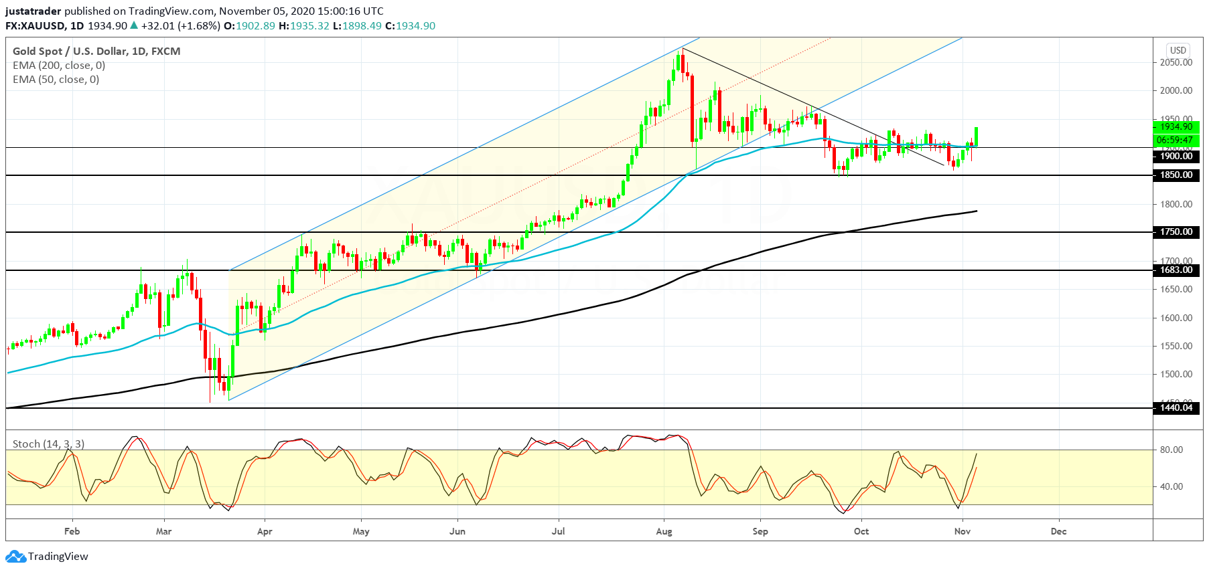
Task: Click the Nov label on the time axis
Action: click(x=963, y=531)
